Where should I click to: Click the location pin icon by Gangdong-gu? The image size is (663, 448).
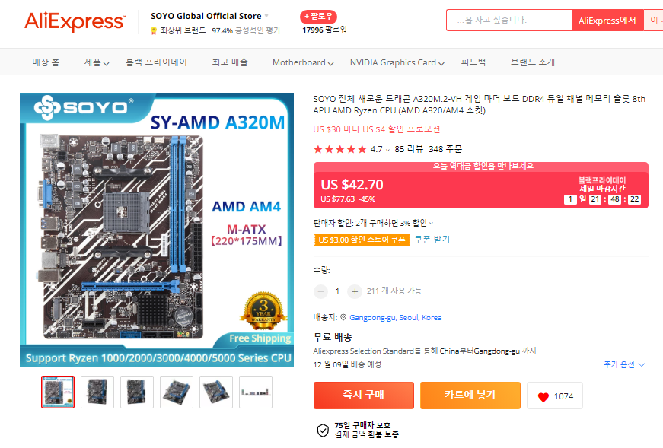tap(343, 317)
